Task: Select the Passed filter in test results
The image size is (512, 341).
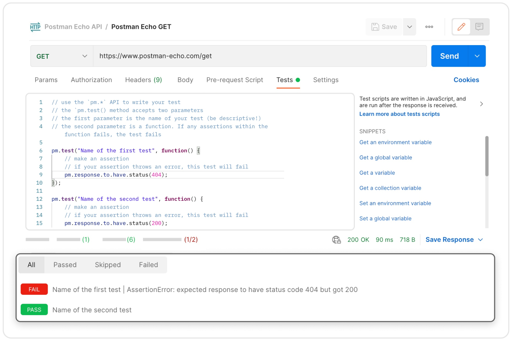Action: 65,265
